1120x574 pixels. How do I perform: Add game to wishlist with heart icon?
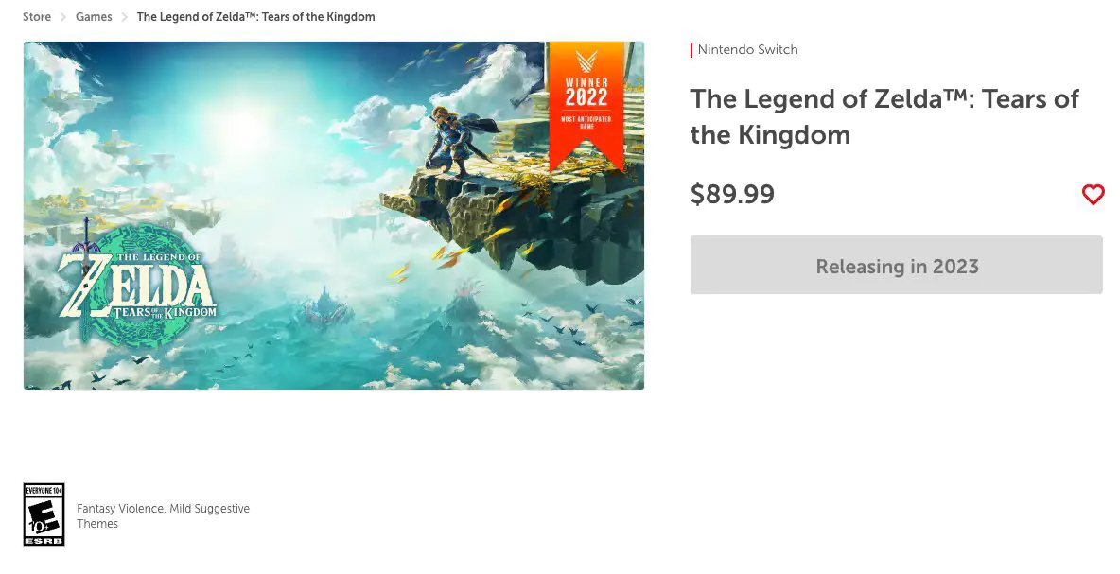point(1093,194)
